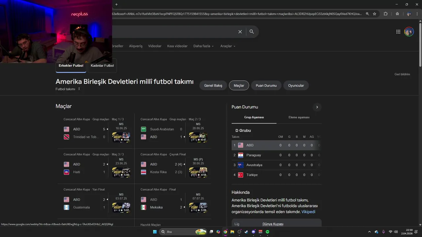
Task: Open the Wi-Fi network tray icon
Action: coord(390,232)
